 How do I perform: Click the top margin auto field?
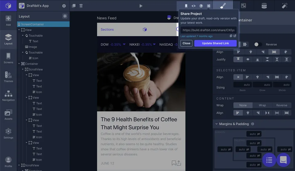[x=254, y=134]
